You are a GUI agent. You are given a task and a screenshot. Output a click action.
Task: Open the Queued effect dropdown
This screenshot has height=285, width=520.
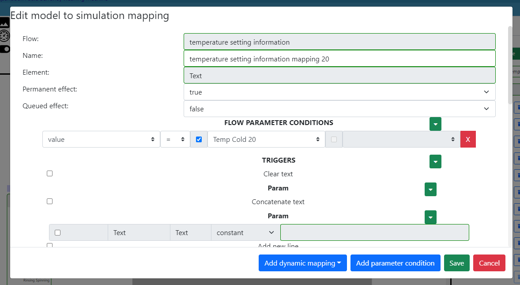[x=339, y=109]
